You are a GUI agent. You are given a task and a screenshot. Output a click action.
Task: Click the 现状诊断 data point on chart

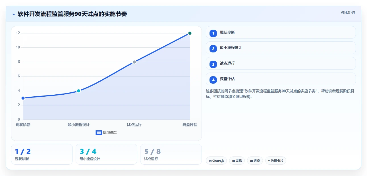[23, 98]
